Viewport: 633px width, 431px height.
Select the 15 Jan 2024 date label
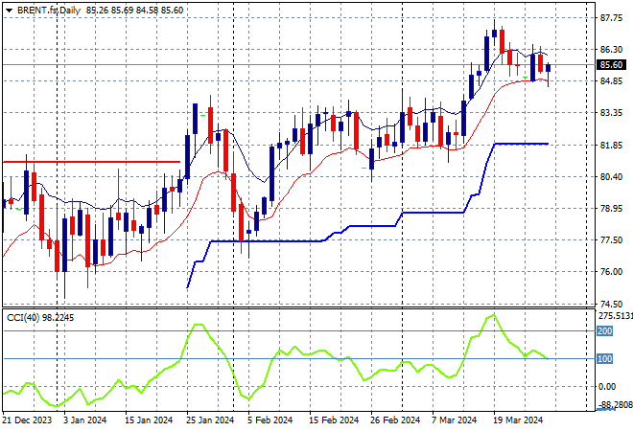[149, 420]
